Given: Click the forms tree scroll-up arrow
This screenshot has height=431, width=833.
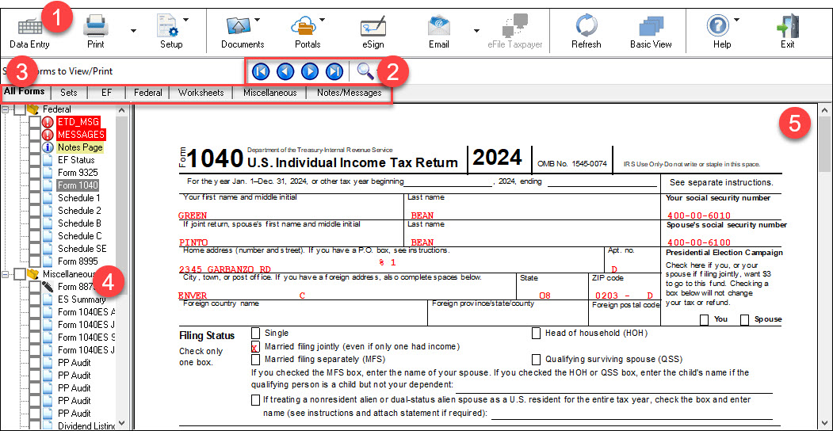Looking at the screenshot, I should coord(121,110).
